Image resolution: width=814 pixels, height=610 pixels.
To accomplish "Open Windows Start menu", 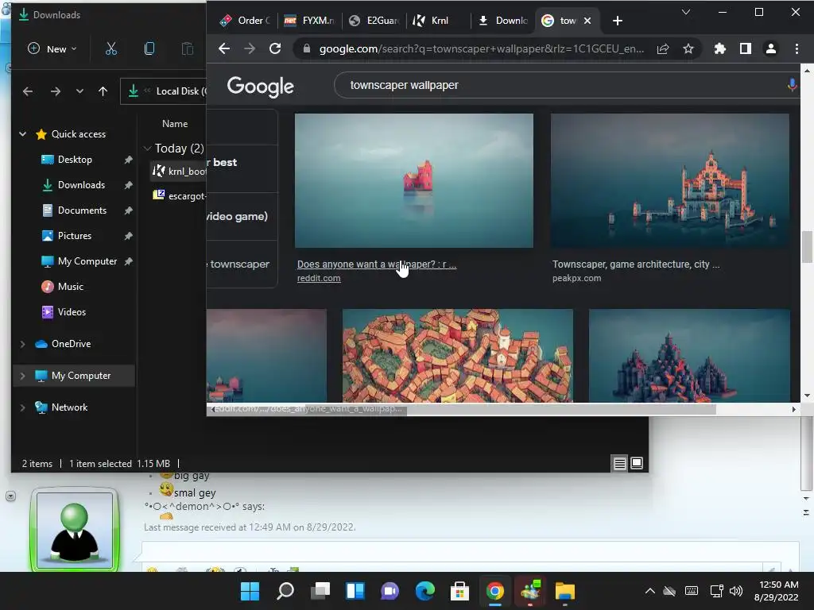I will point(250,591).
